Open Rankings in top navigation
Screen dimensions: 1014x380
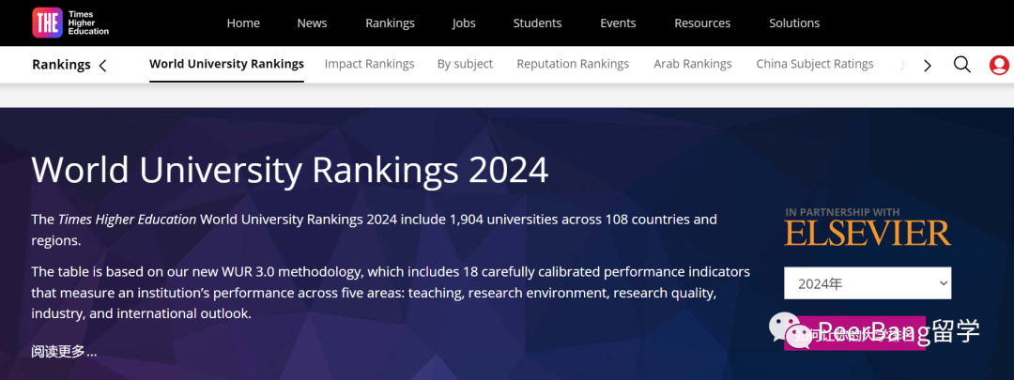point(390,23)
